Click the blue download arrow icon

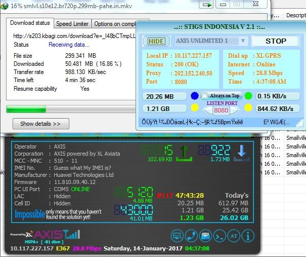tap(242, 153)
